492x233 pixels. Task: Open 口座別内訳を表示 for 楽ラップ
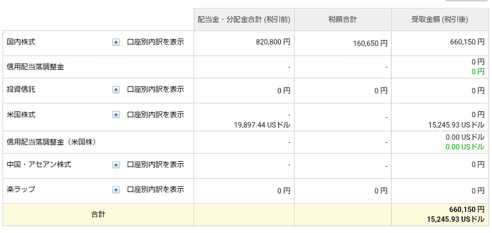(155, 190)
